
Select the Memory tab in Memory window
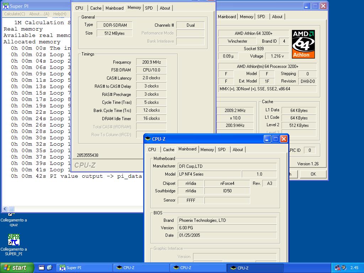[x=134, y=7]
